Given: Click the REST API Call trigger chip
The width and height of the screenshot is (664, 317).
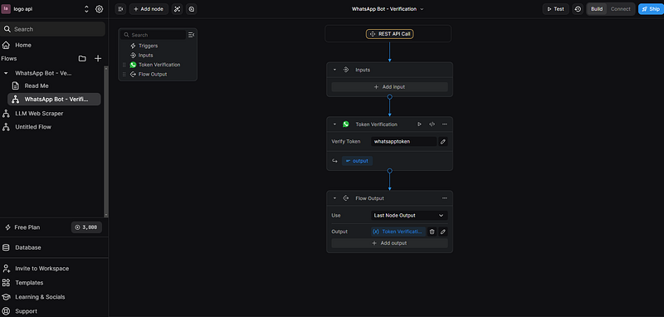Looking at the screenshot, I should (x=389, y=34).
